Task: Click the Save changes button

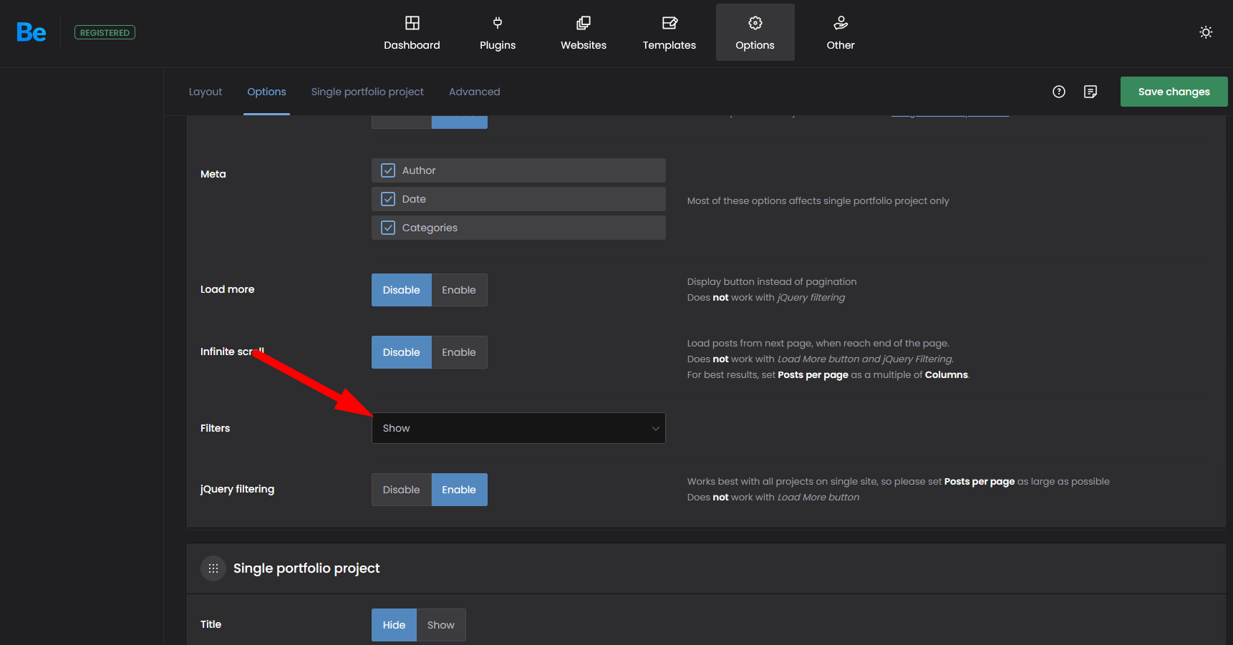Action: [1174, 92]
